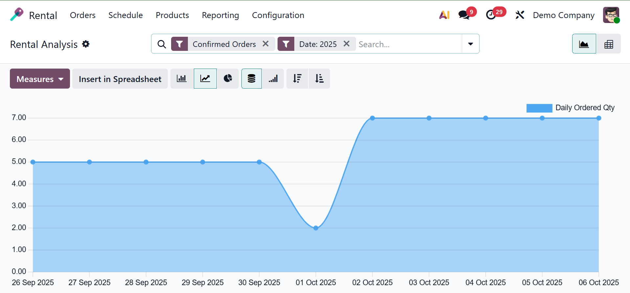The height and width of the screenshot is (293, 630).
Task: Open the search options dropdown arrow
Action: coord(470,44)
